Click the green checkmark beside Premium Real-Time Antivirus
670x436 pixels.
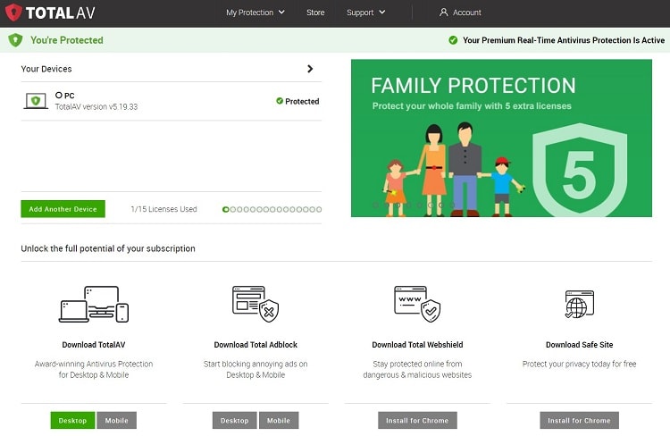pos(453,40)
